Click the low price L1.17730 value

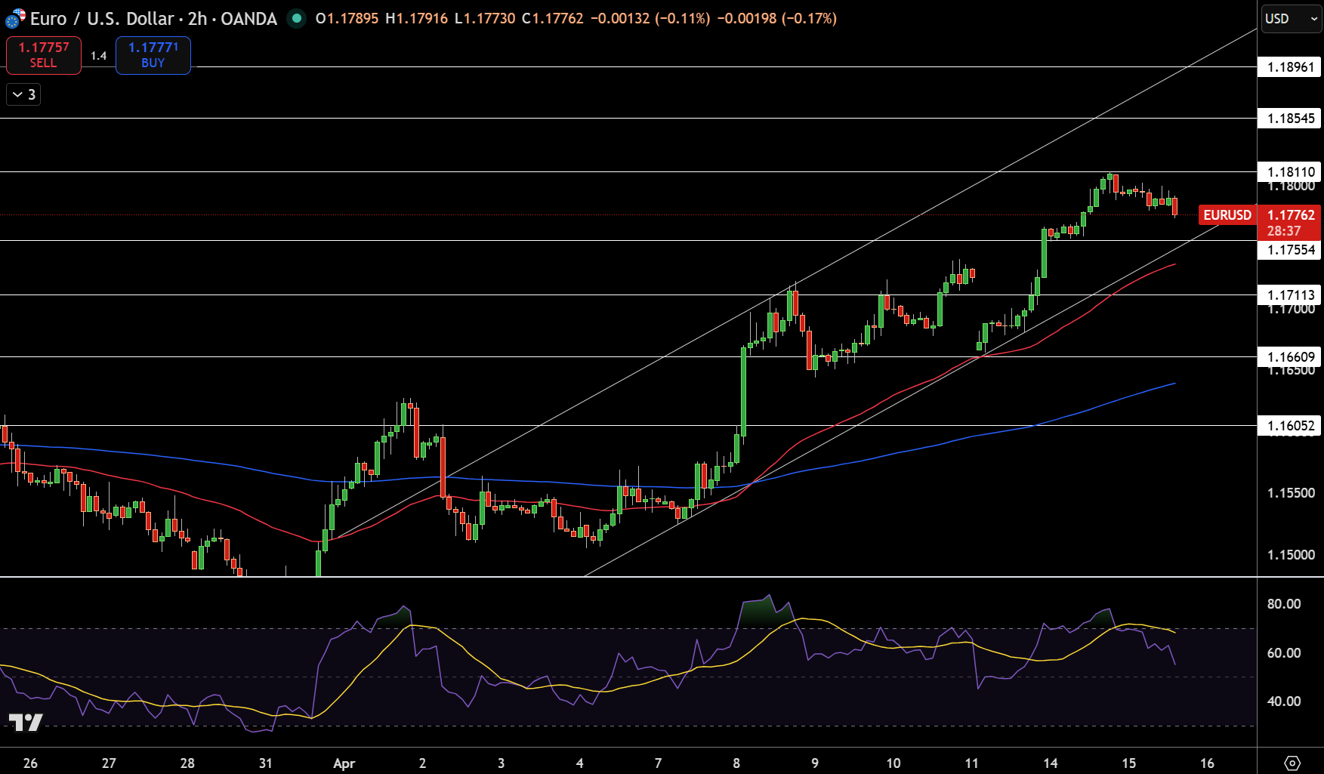tap(485, 18)
